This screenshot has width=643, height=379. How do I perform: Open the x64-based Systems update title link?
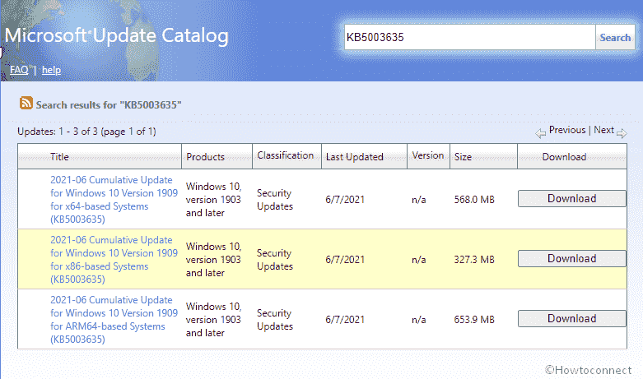[x=111, y=200]
